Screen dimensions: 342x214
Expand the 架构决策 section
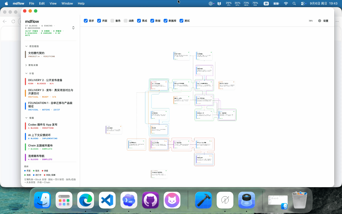pyautogui.click(x=27, y=65)
